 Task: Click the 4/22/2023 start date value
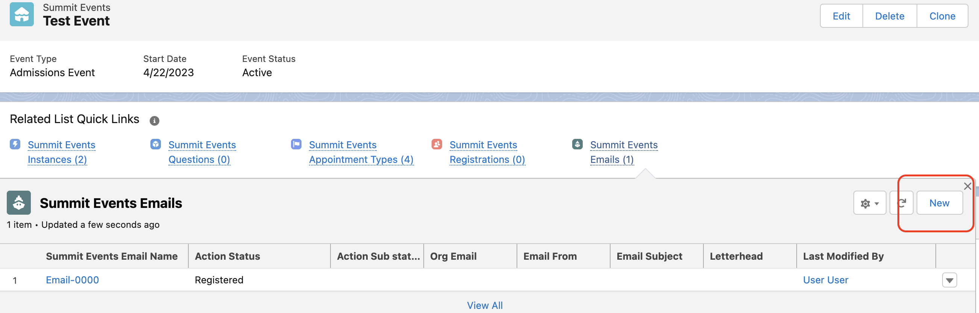(x=168, y=72)
